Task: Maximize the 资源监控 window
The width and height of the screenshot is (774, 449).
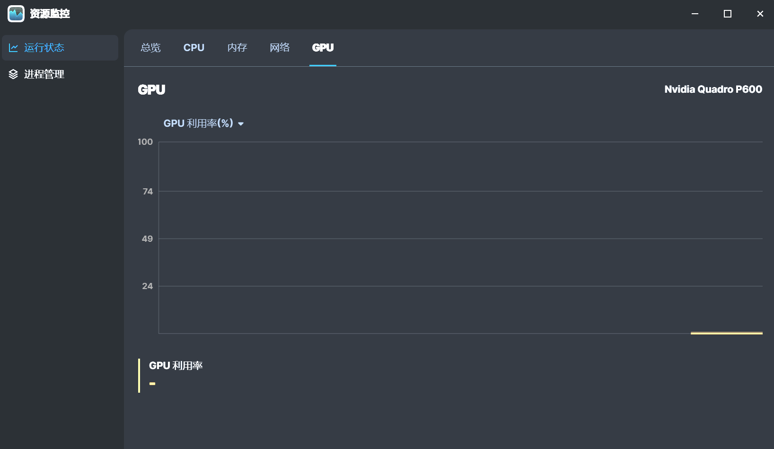Action: point(728,14)
